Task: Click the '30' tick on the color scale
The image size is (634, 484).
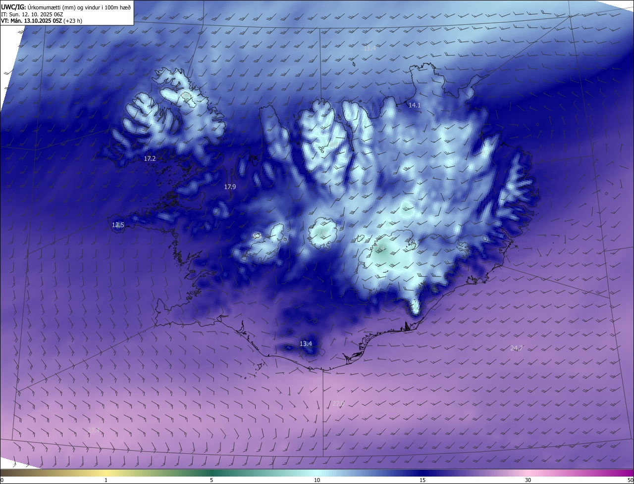Action: (528, 480)
